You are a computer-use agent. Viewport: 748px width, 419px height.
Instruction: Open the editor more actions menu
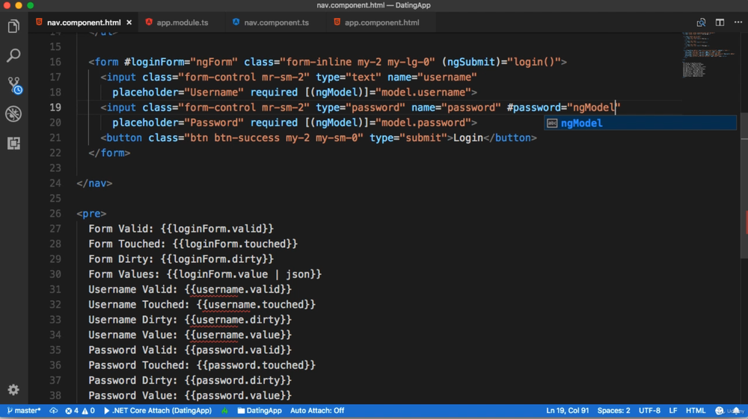click(738, 22)
